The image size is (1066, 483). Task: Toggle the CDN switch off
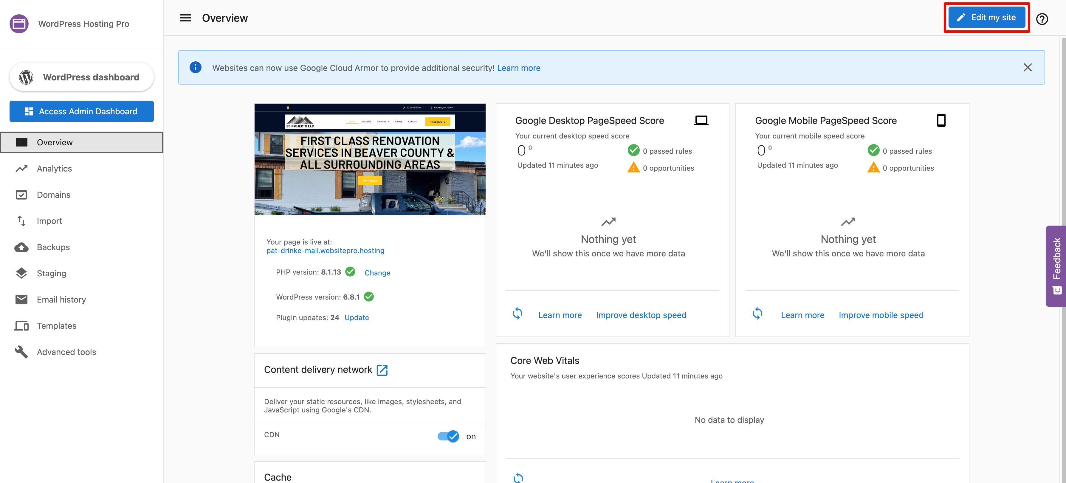(448, 436)
